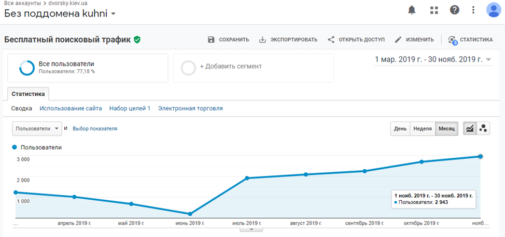
Task: Open the Электронная торговля tab
Action: click(x=190, y=108)
